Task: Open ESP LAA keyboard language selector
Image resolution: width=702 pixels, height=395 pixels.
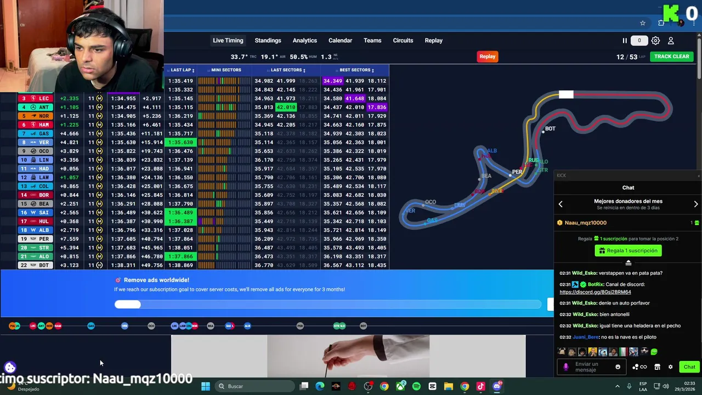Action: (x=643, y=386)
